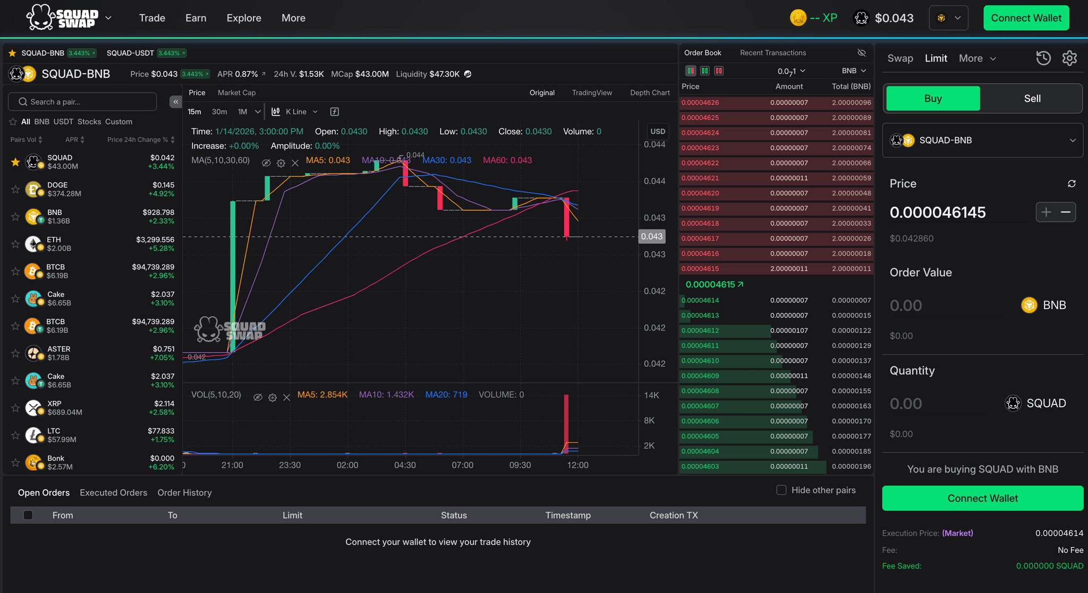Screen dimensions: 1088x593
Task: Expand the timeframe interval dropdown
Action: (x=258, y=111)
